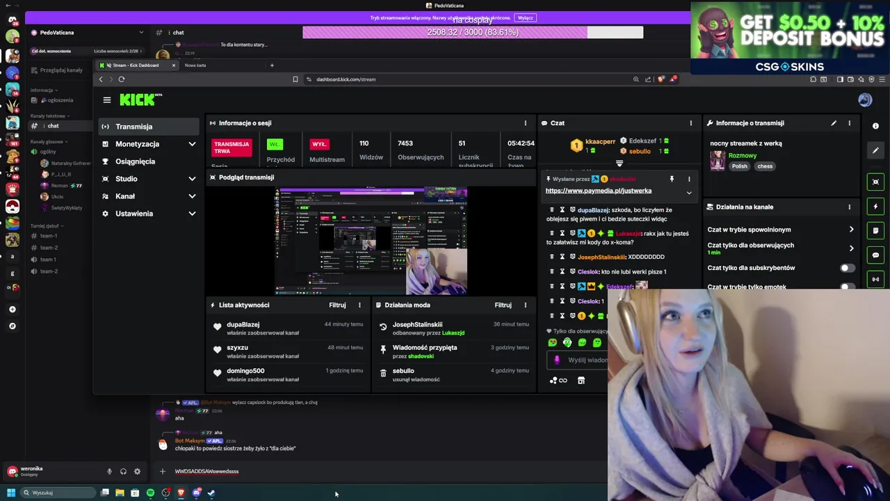Image resolution: width=890 pixels, height=501 pixels.
Task: Click Wyłącz in streamer mode banner
Action: (526, 18)
